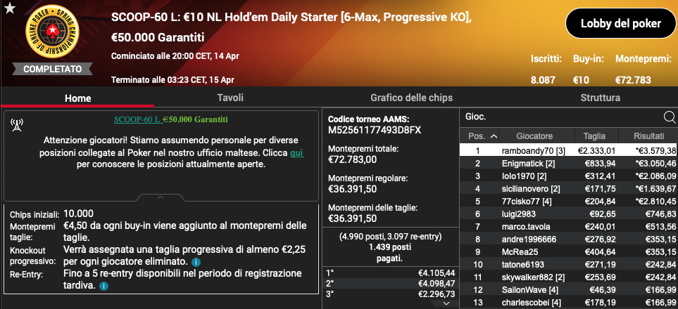Open player search magnifier icon
Image resolution: width=678 pixels, height=309 pixels.
click(670, 117)
